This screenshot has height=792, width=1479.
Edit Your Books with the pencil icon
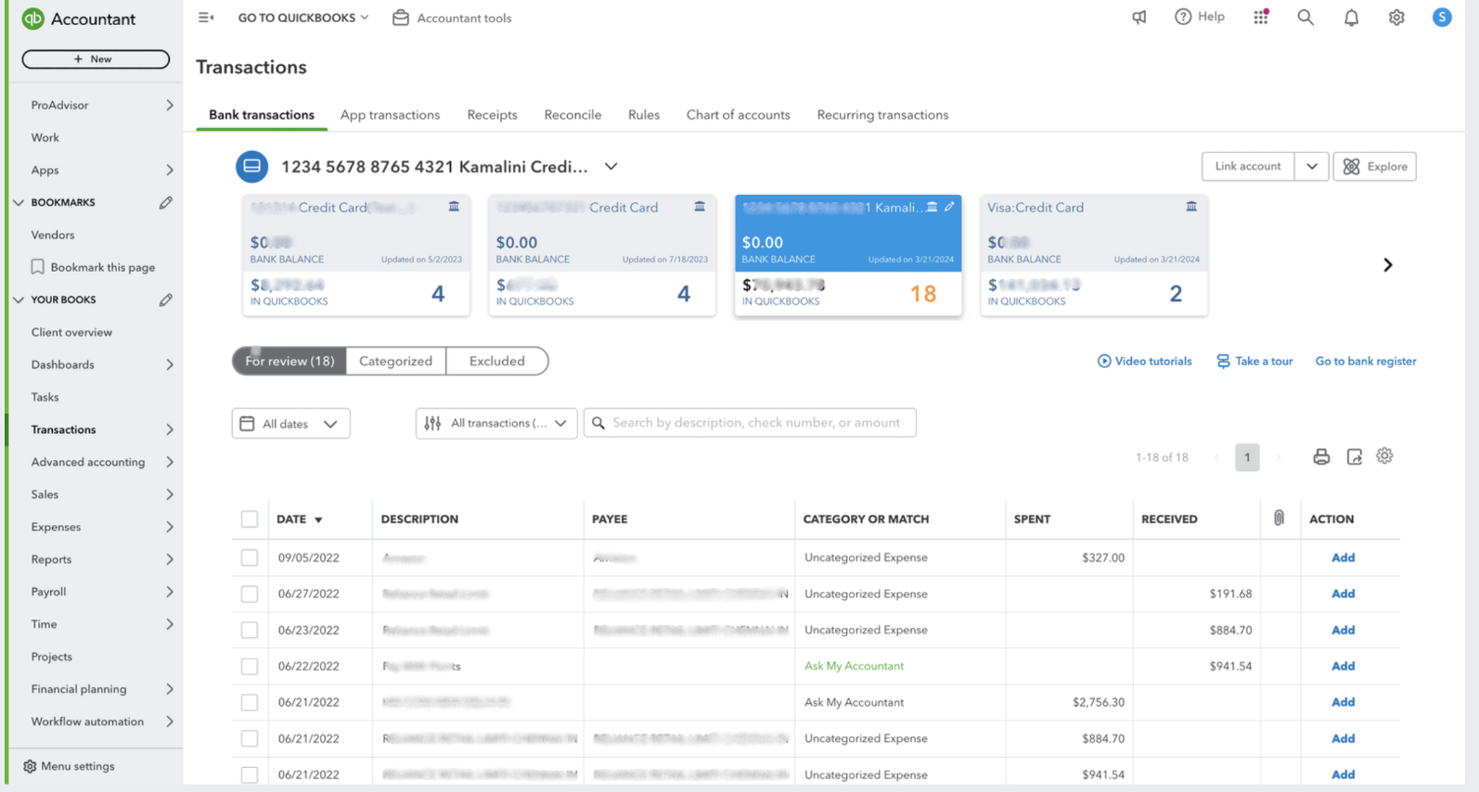point(165,300)
